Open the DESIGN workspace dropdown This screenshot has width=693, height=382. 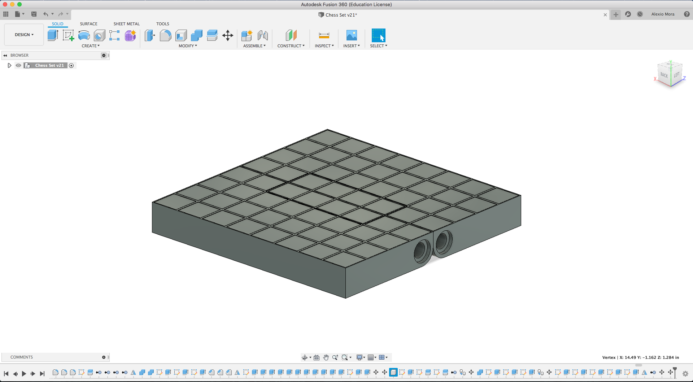(24, 35)
